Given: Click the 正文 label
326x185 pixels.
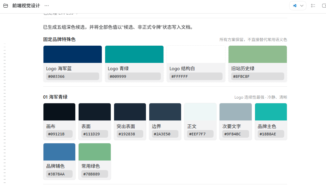Looking at the screenshot, I should (x=192, y=126).
